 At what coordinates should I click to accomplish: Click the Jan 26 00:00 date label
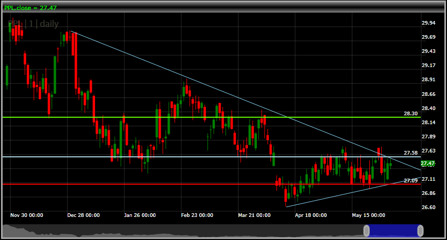[x=140, y=215]
